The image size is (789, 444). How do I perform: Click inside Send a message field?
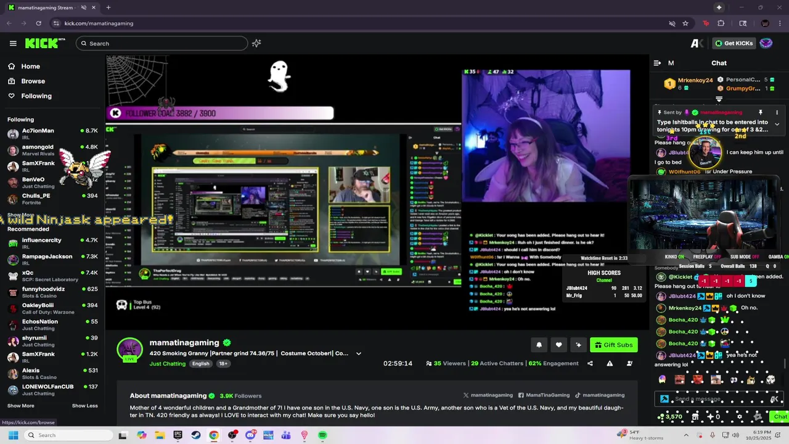[718, 399]
